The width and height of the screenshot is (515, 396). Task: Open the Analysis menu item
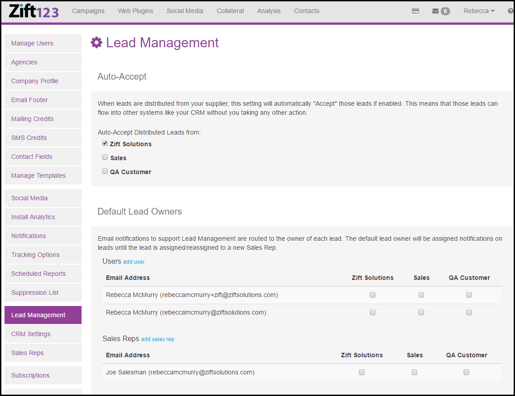[269, 11]
